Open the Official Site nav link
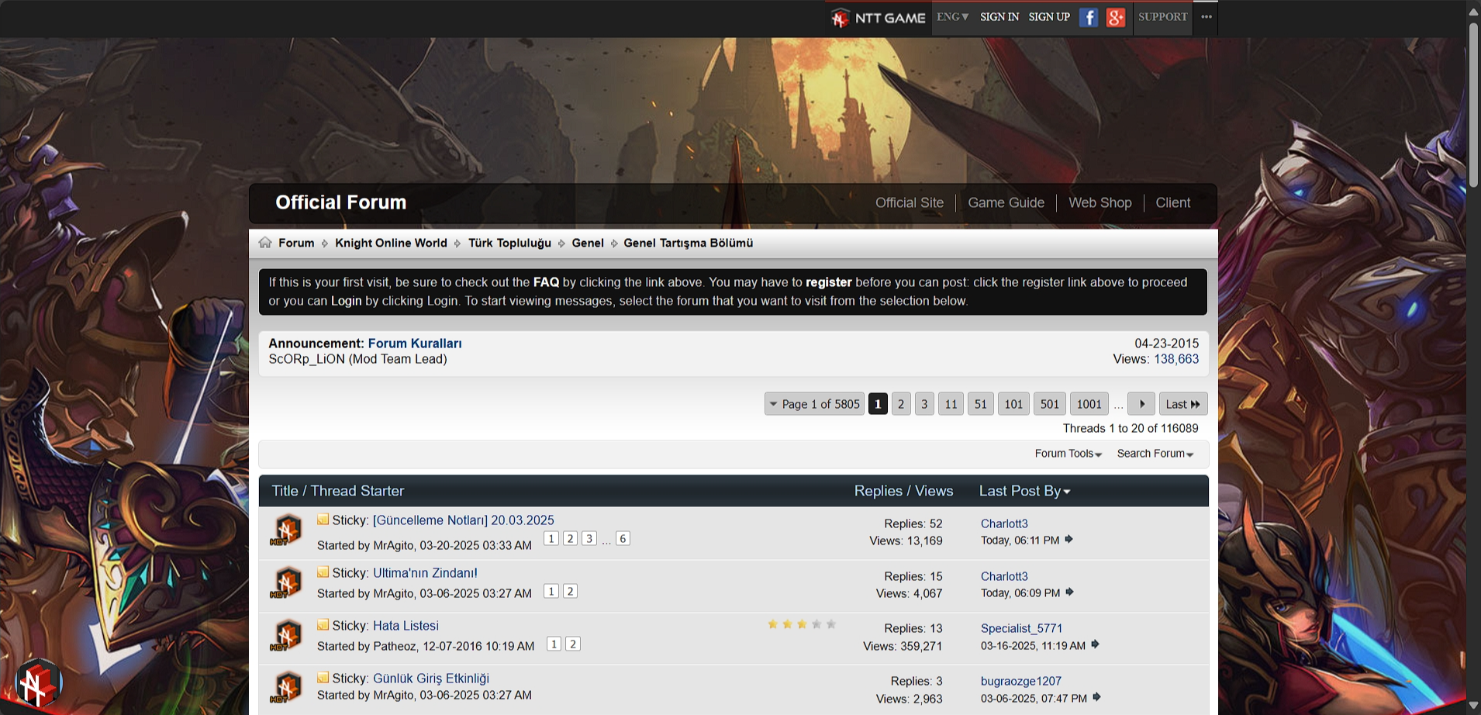The width and height of the screenshot is (1481, 715). coord(910,202)
